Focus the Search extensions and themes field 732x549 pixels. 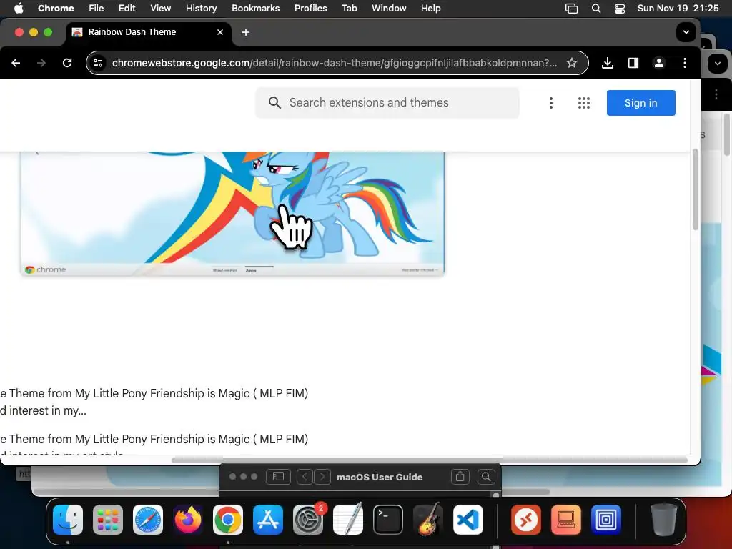pos(387,103)
